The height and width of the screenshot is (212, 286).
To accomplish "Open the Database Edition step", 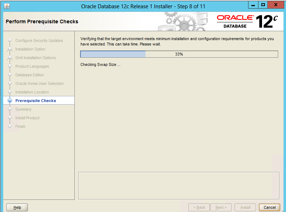I will (30, 75).
